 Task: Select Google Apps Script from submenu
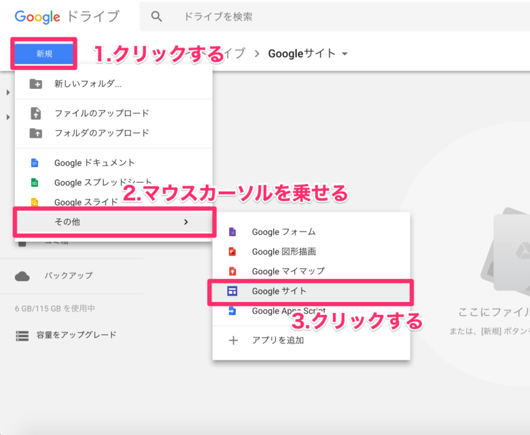311,311
